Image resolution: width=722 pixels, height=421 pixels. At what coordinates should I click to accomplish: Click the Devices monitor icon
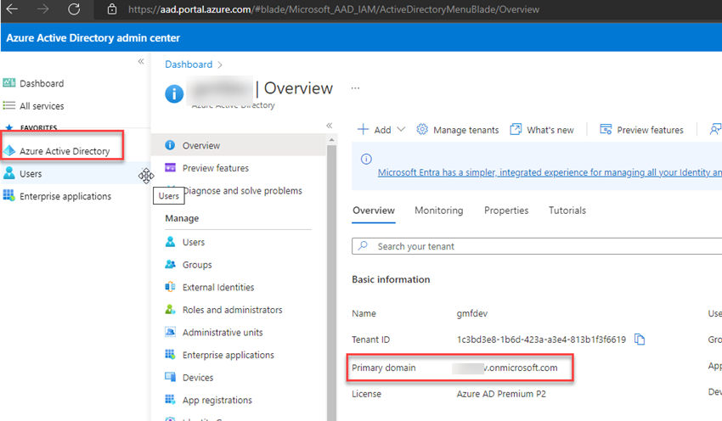171,377
